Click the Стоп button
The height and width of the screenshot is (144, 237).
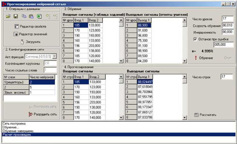point(228,58)
